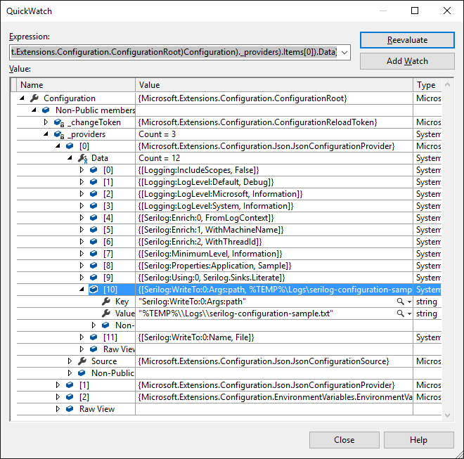Expand providers [2] EnvironmentVariables entry
The width and height of the screenshot is (464, 459).
click(x=58, y=397)
